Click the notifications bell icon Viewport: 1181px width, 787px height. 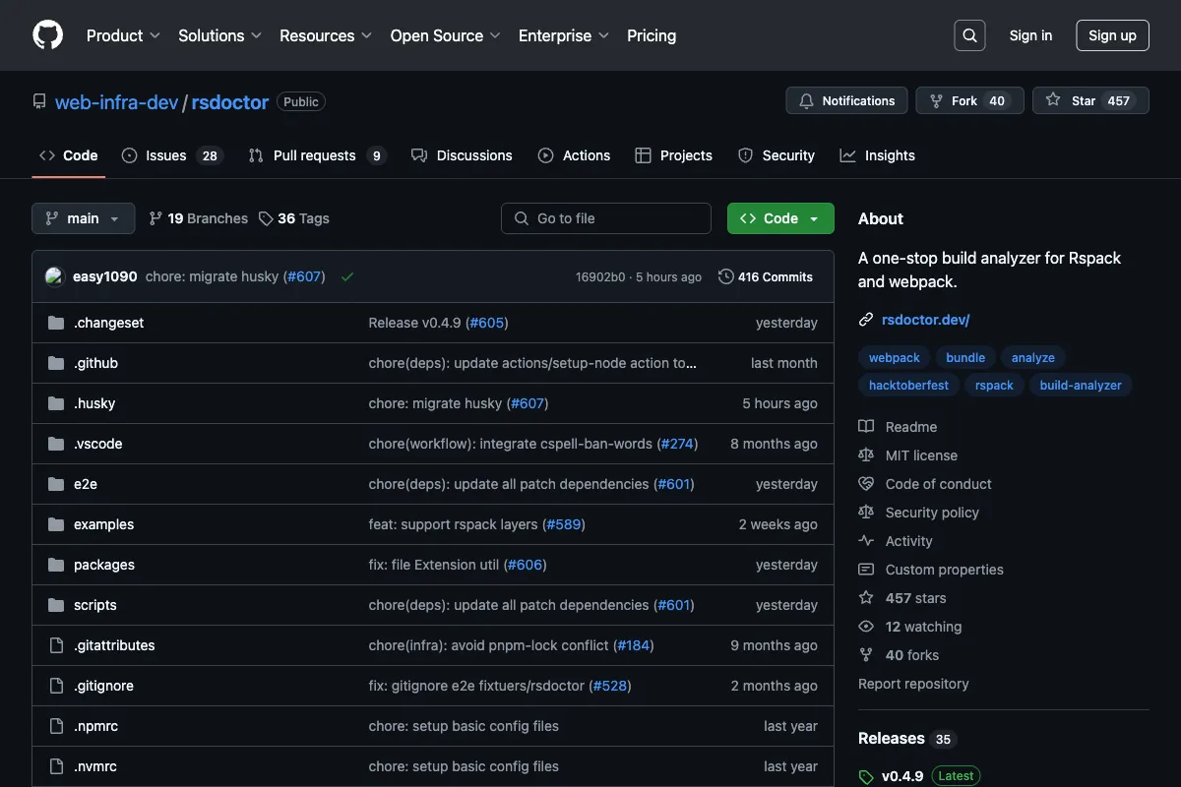(807, 100)
